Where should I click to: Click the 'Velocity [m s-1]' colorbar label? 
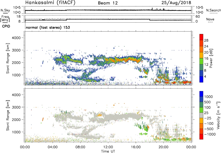[x=218, y=115]
